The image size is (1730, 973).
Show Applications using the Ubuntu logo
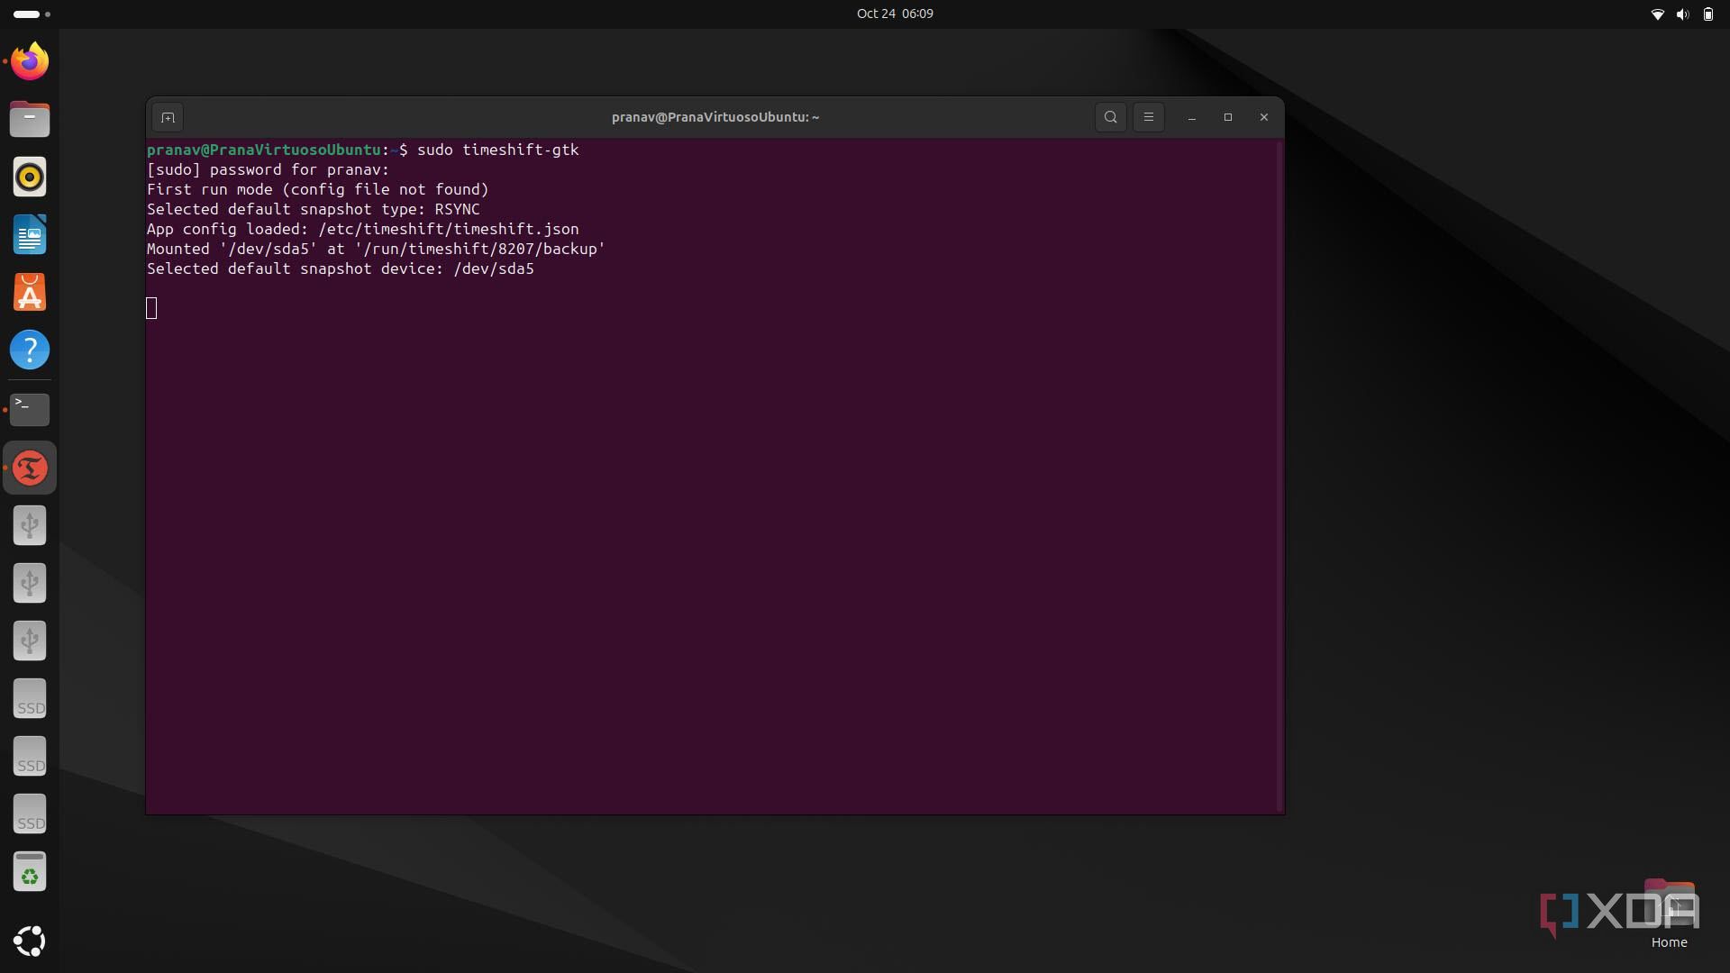point(30,941)
